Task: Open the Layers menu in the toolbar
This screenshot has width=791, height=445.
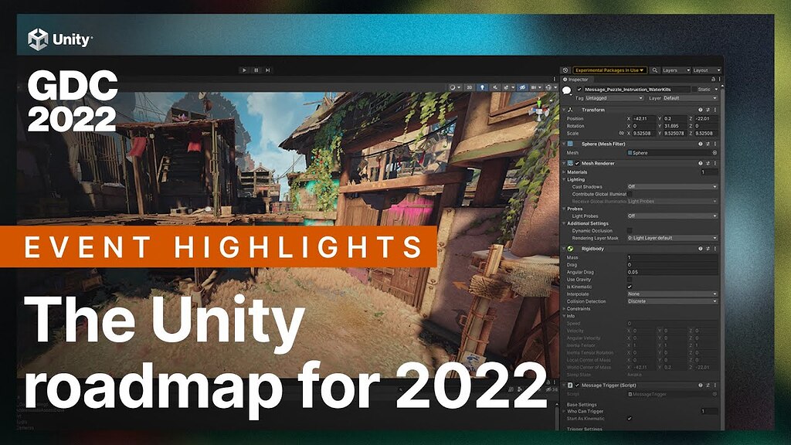Action: tap(675, 70)
